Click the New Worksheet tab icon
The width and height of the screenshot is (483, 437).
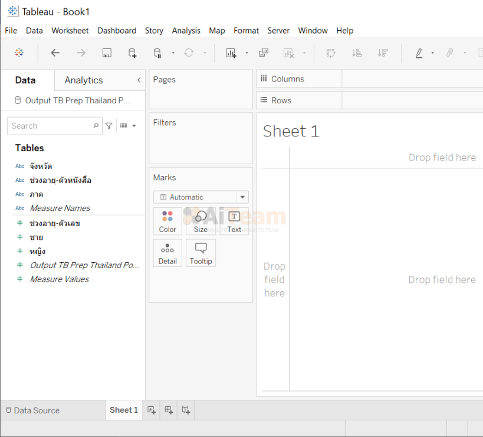coord(151,410)
